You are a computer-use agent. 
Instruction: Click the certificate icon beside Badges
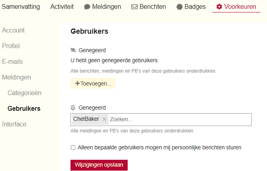(180, 7)
